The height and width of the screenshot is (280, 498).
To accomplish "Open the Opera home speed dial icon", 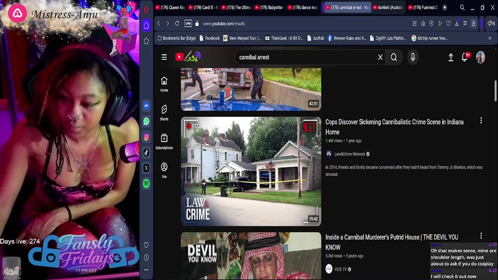I will pyautogui.click(x=146, y=26).
